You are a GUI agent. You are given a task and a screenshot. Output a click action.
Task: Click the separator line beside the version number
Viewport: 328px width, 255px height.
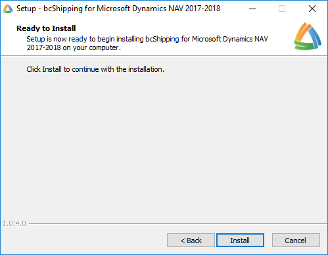[x=178, y=224]
